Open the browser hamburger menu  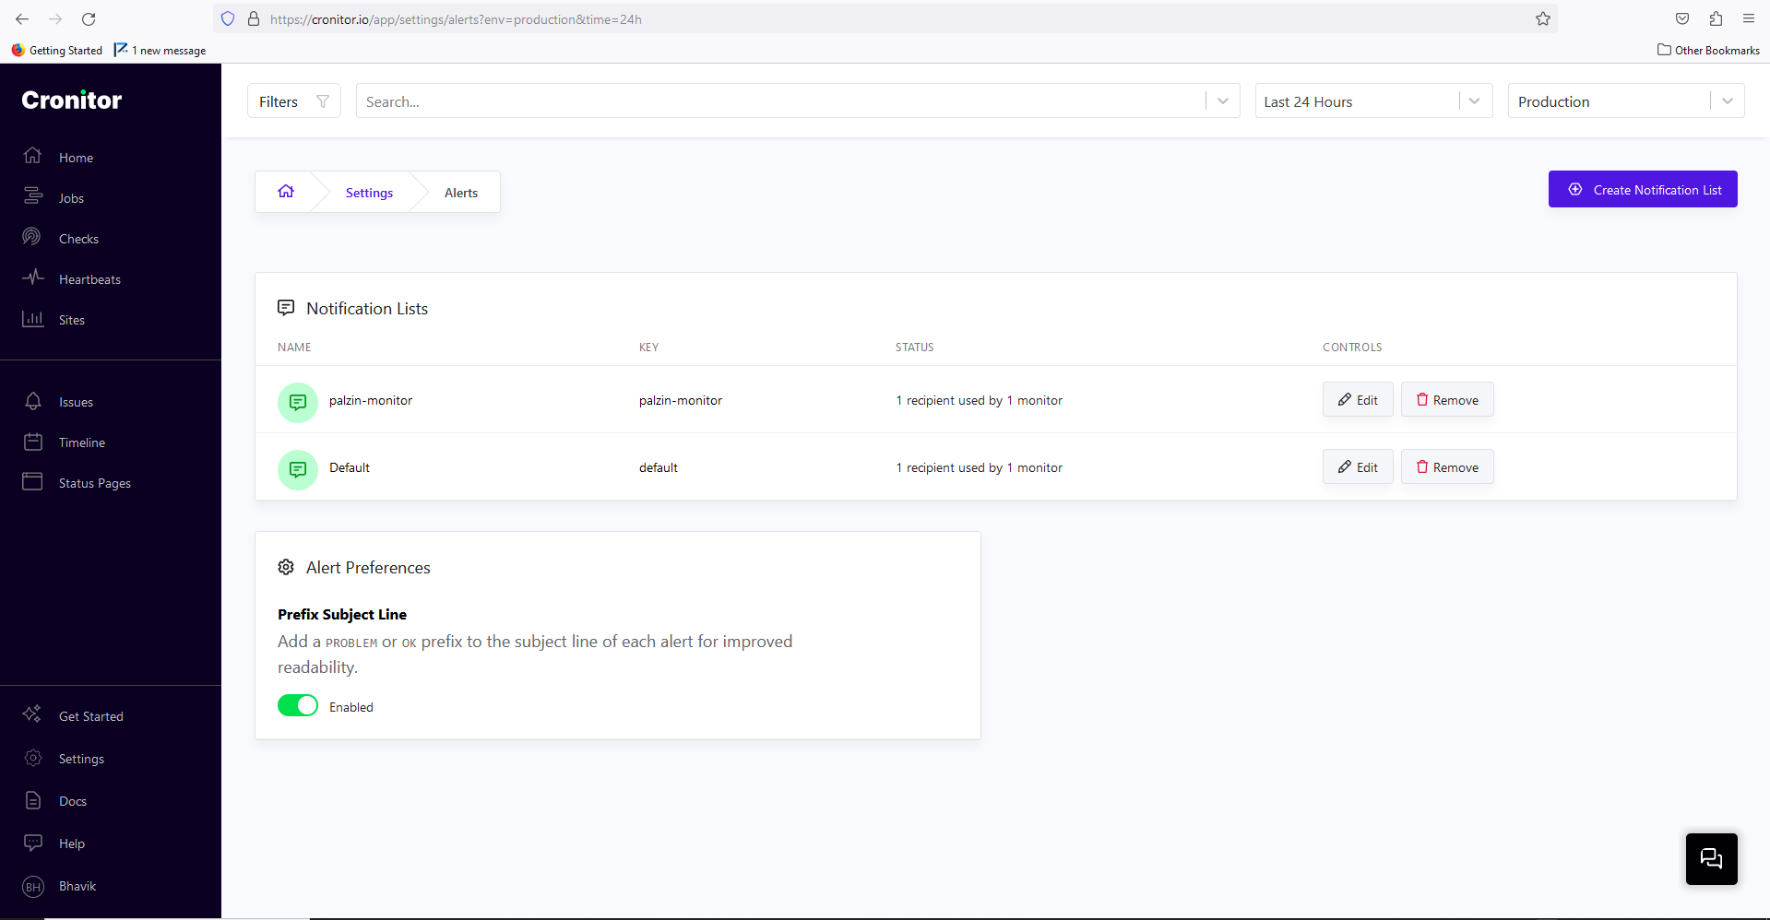1749,18
